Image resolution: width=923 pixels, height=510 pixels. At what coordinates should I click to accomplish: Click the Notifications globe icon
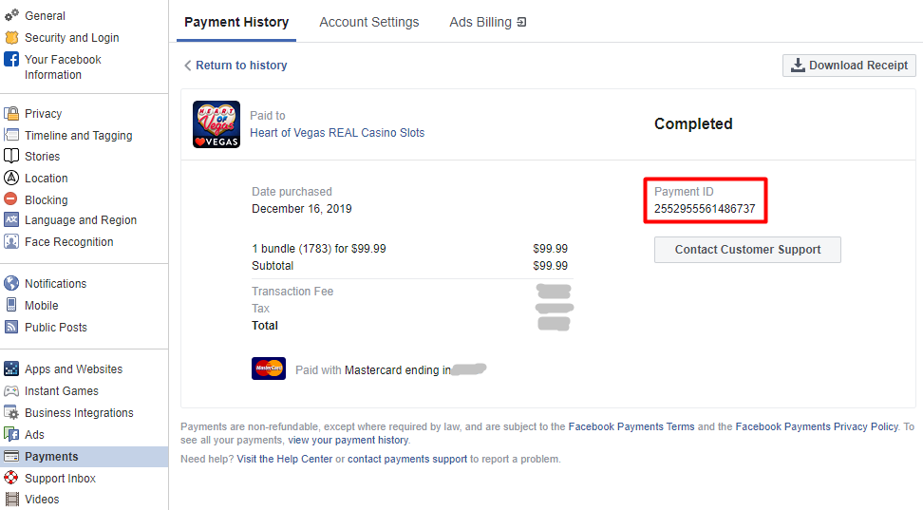[11, 284]
